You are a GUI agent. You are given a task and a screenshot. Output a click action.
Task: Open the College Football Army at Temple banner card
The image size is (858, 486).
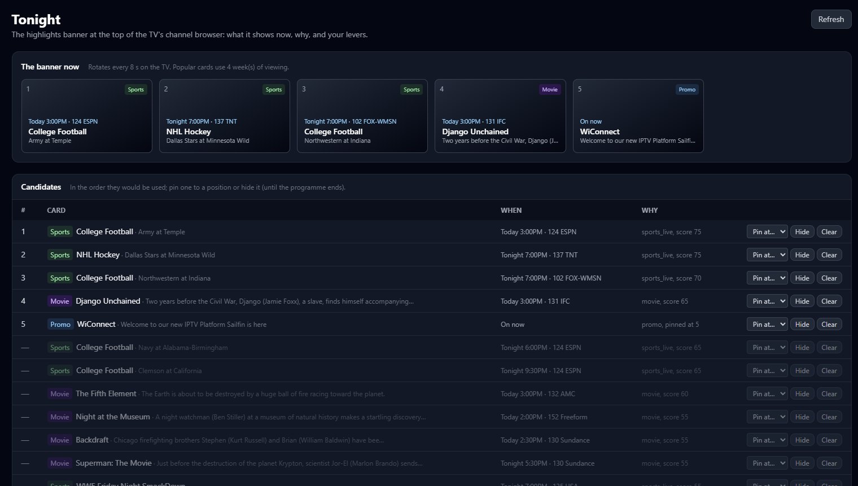[87, 116]
